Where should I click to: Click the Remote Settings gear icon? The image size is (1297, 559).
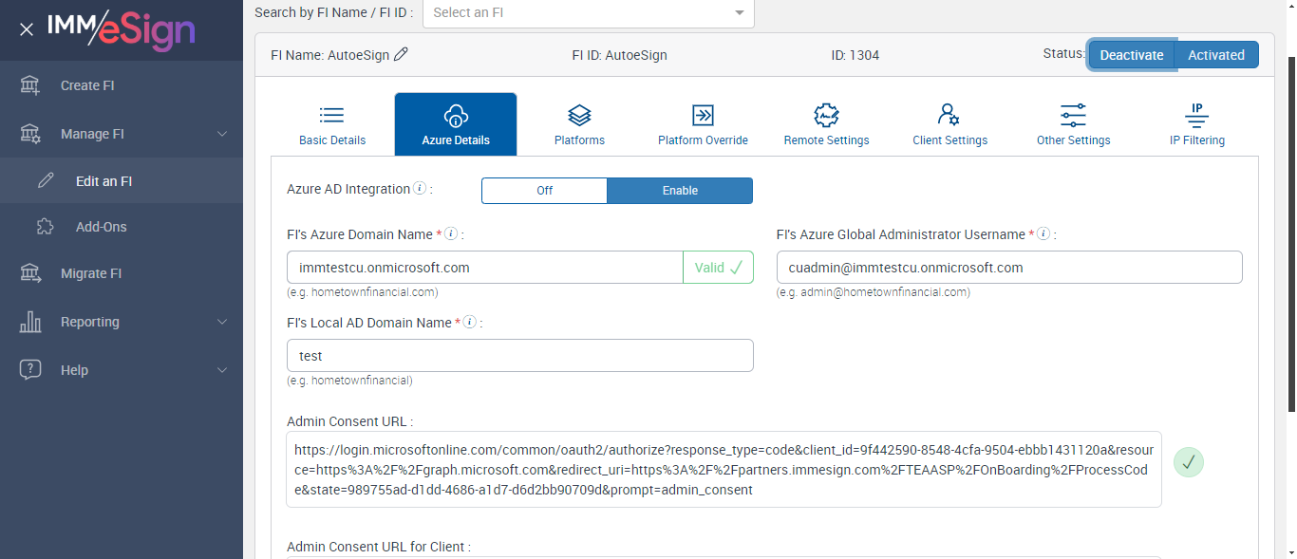[x=826, y=116]
